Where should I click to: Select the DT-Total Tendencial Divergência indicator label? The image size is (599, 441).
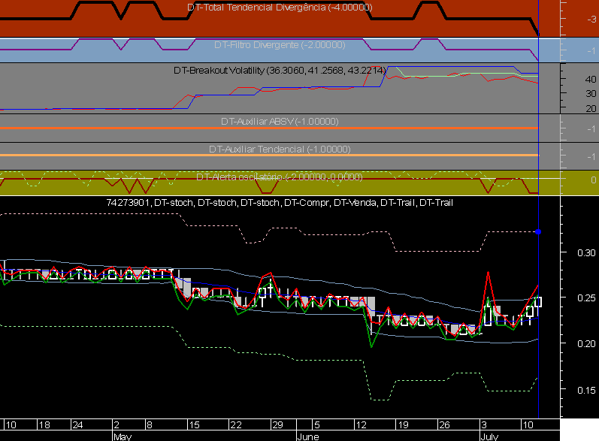pos(280,8)
